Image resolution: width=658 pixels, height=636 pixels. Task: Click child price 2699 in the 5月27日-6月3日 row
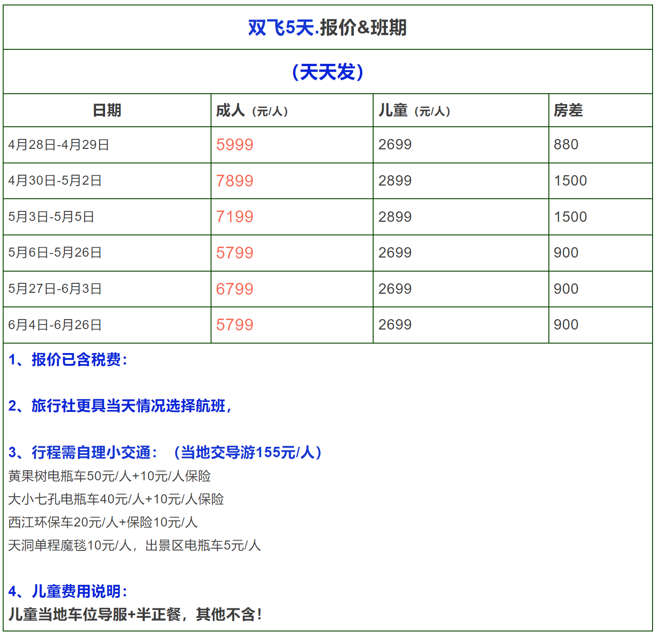point(395,289)
